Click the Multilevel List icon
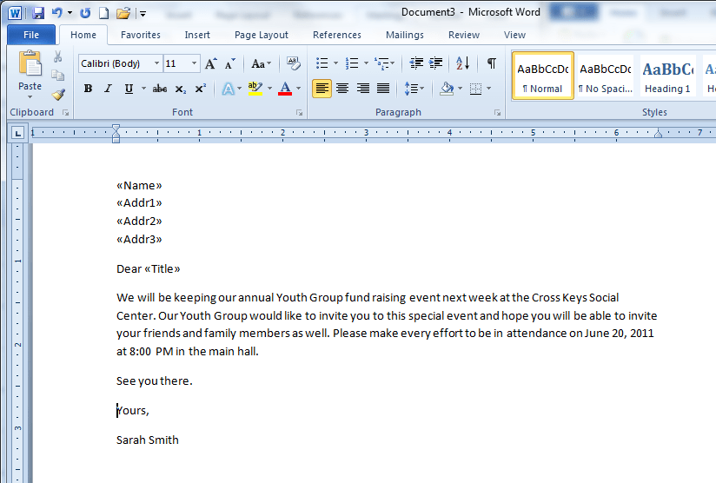The width and height of the screenshot is (716, 483). point(381,63)
